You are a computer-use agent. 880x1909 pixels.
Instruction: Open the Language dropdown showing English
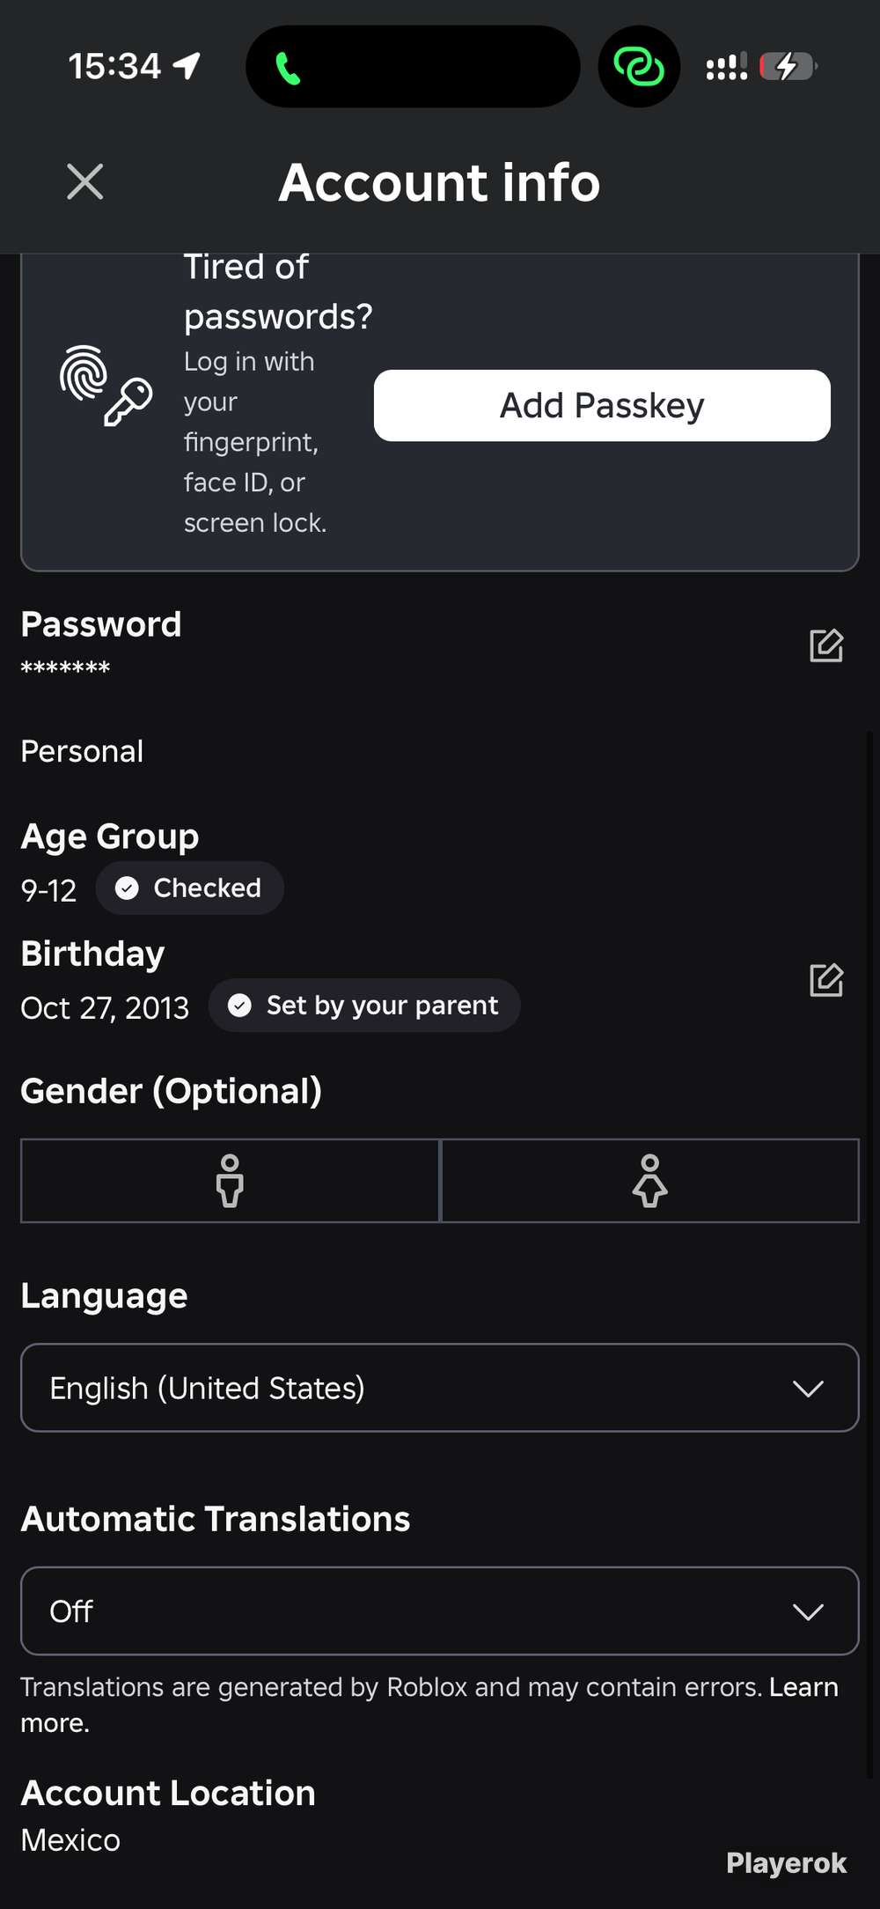[440, 1388]
